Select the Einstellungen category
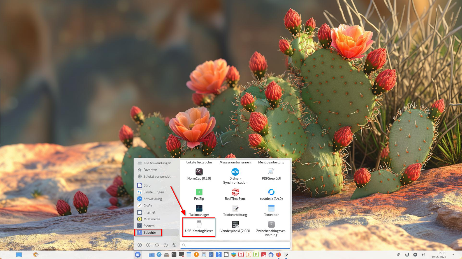The width and height of the screenshot is (462, 259). tap(157, 192)
